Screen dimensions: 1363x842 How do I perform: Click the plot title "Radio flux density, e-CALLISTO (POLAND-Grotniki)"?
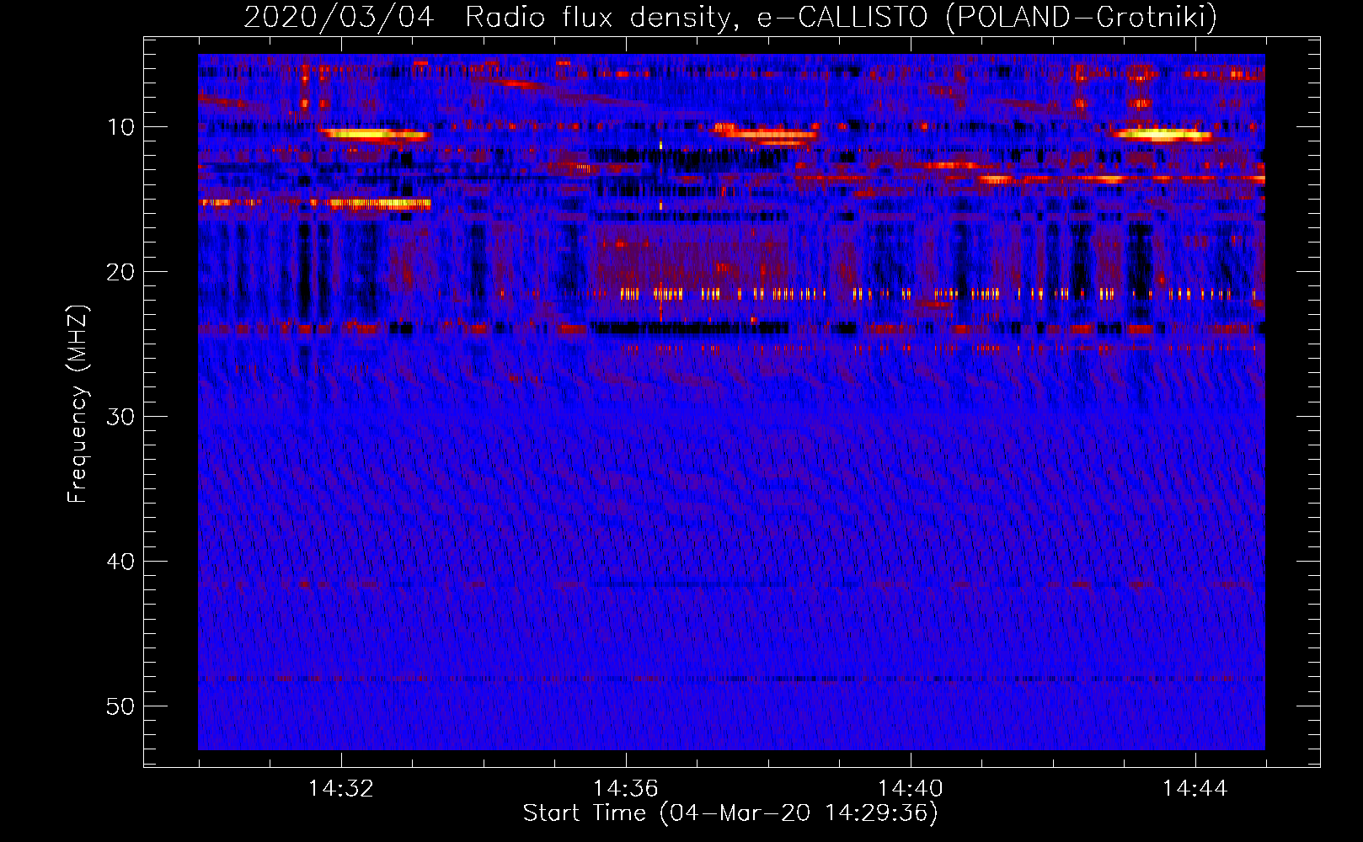click(841, 17)
